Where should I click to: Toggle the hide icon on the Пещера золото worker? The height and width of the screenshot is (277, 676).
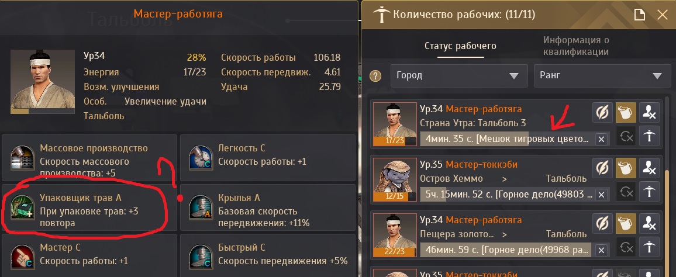click(x=603, y=224)
